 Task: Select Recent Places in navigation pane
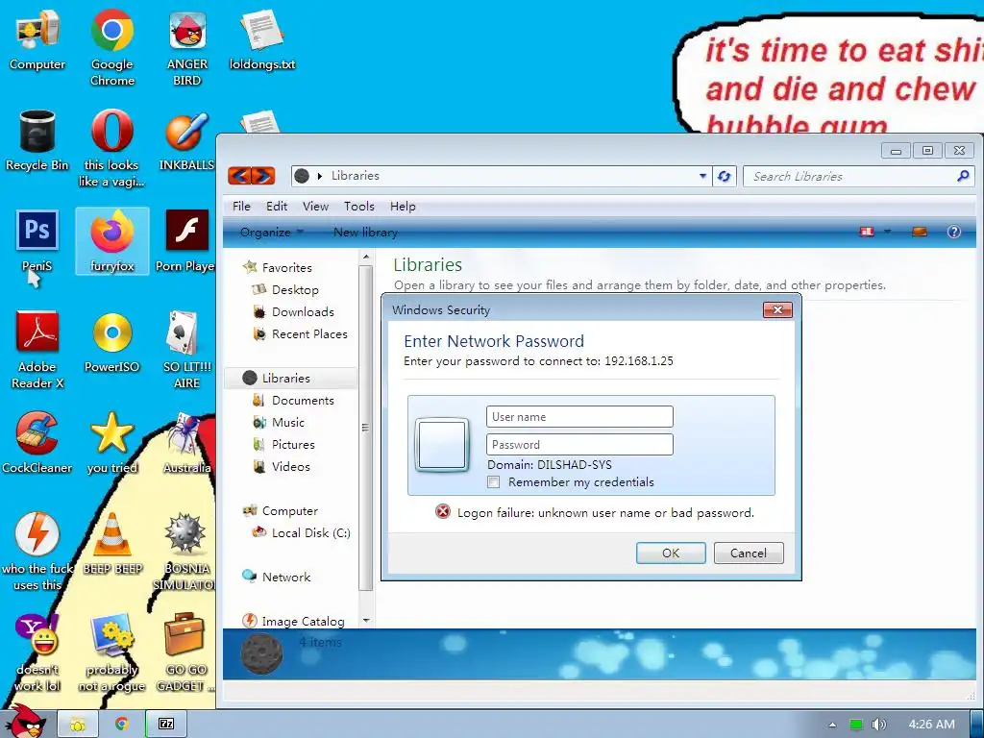tap(309, 333)
